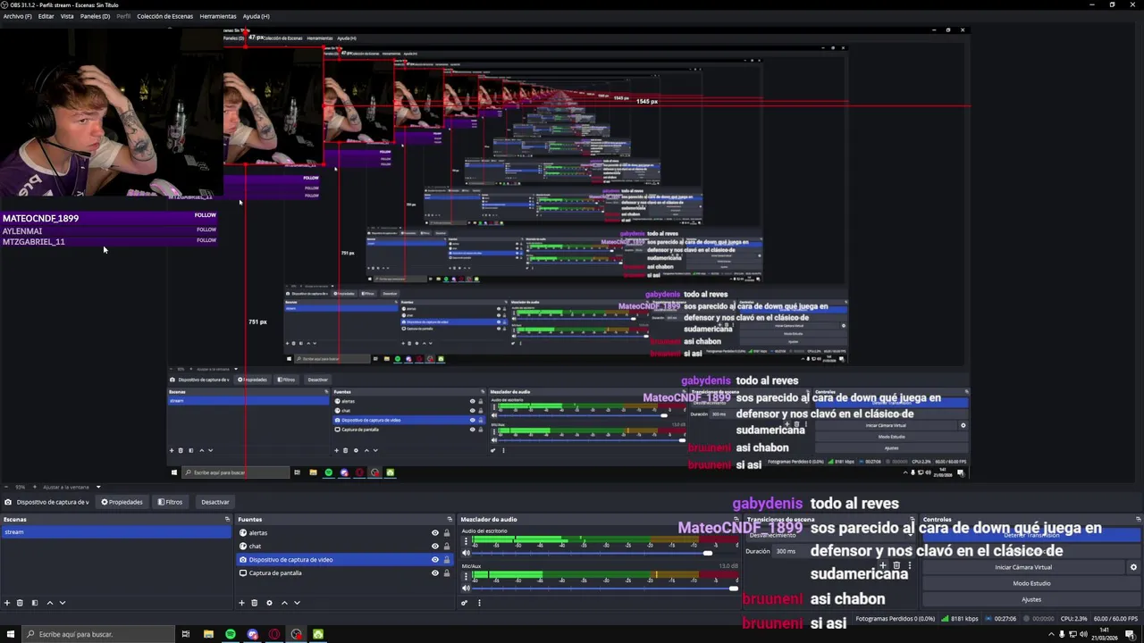Open Opera browser from the taskbar
The image size is (1144, 643).
click(274, 634)
